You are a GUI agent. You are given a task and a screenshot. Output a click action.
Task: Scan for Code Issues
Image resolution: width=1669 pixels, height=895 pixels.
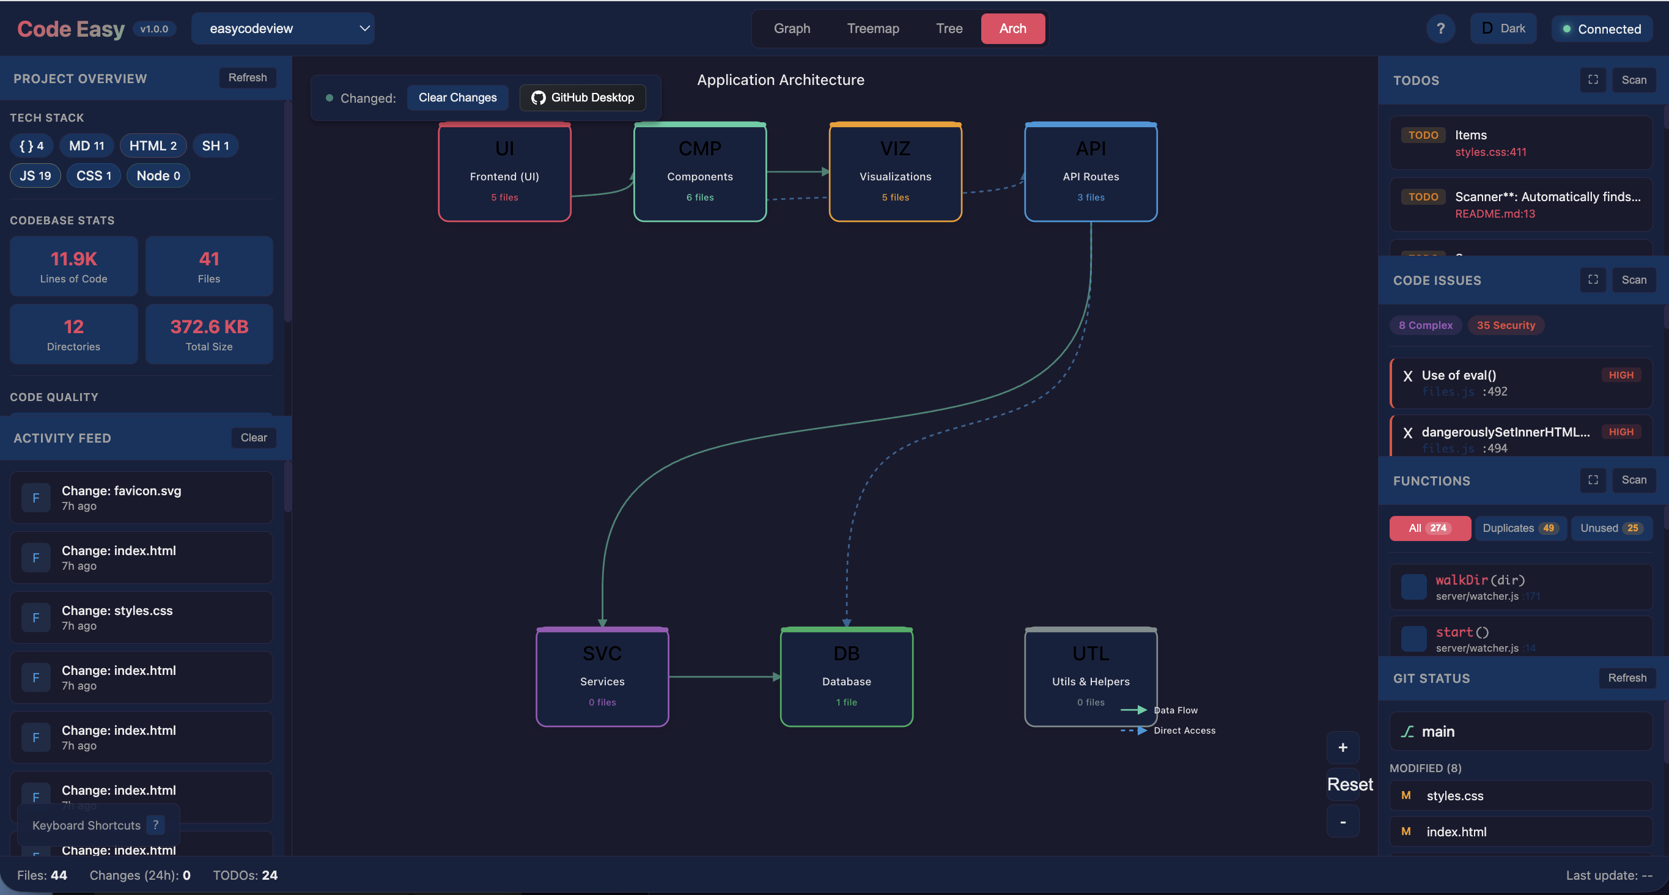(1634, 280)
